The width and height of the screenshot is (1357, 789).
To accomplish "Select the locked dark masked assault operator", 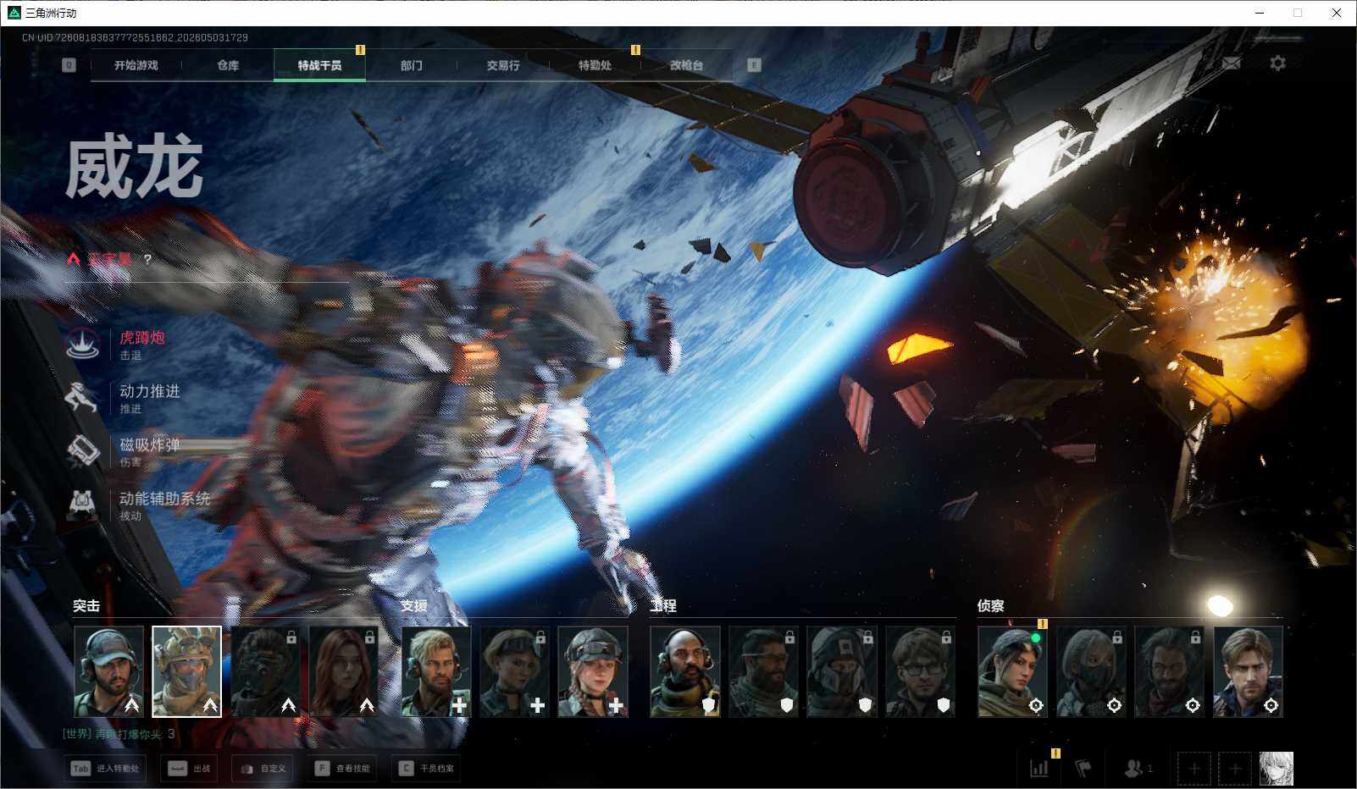I will pyautogui.click(x=265, y=671).
